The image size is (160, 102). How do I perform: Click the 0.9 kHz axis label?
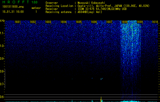point(2,59)
